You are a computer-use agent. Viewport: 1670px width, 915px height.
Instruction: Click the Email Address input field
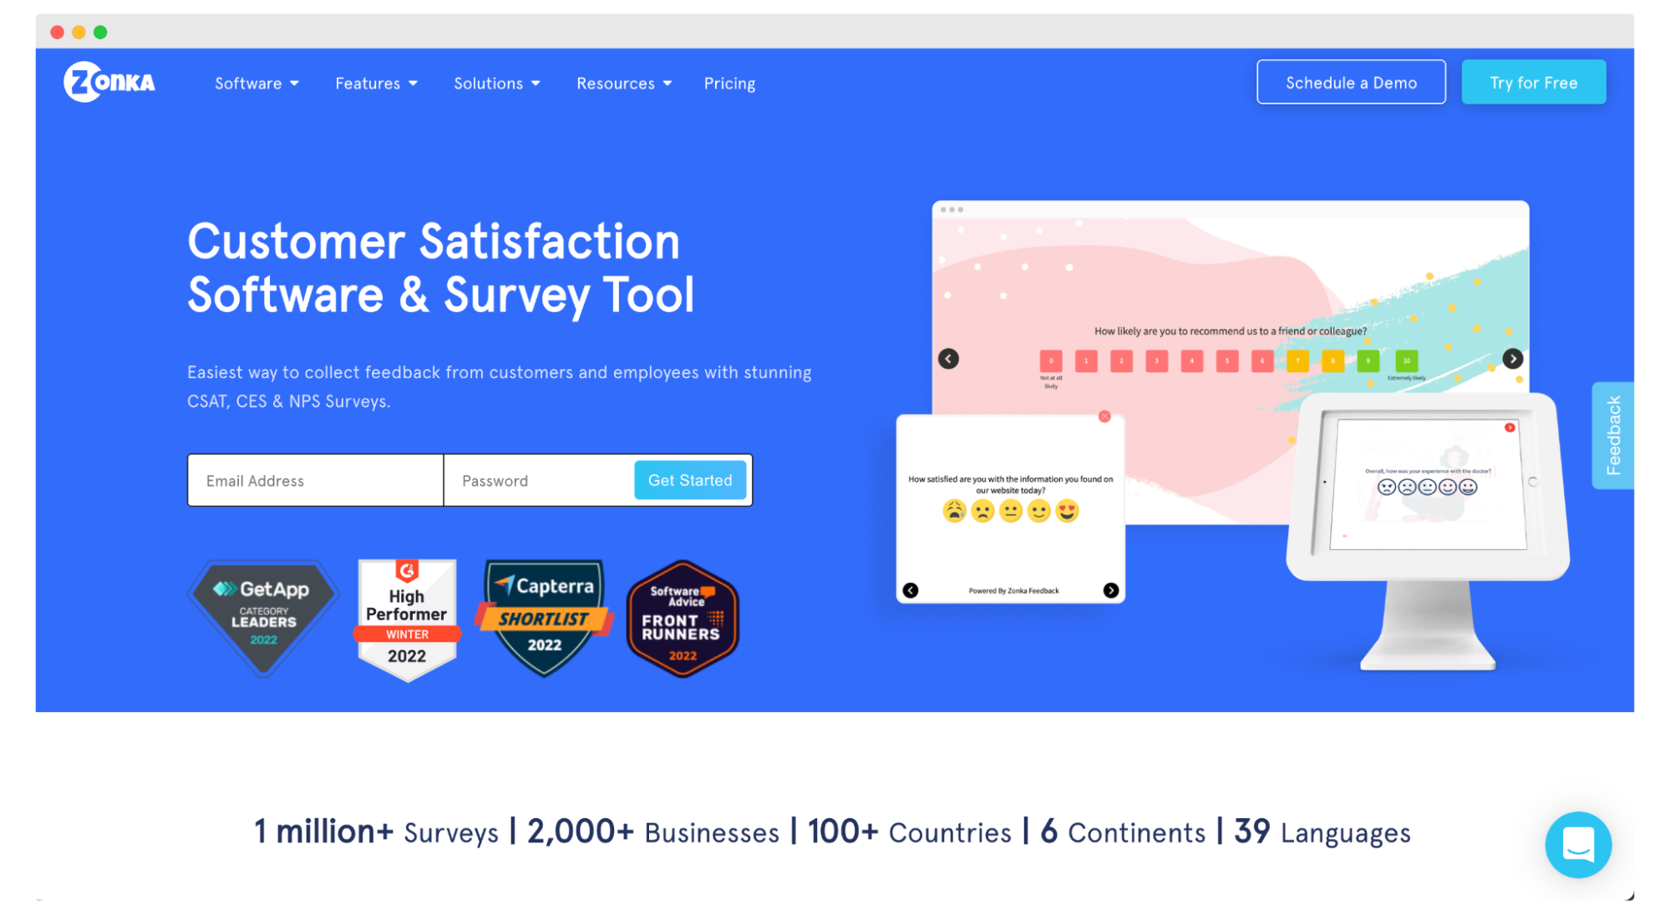click(x=315, y=480)
